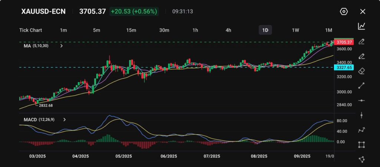Open the XAUUSD-ECN symbol selector
This screenshot has width=380, height=167.
[x=44, y=12]
